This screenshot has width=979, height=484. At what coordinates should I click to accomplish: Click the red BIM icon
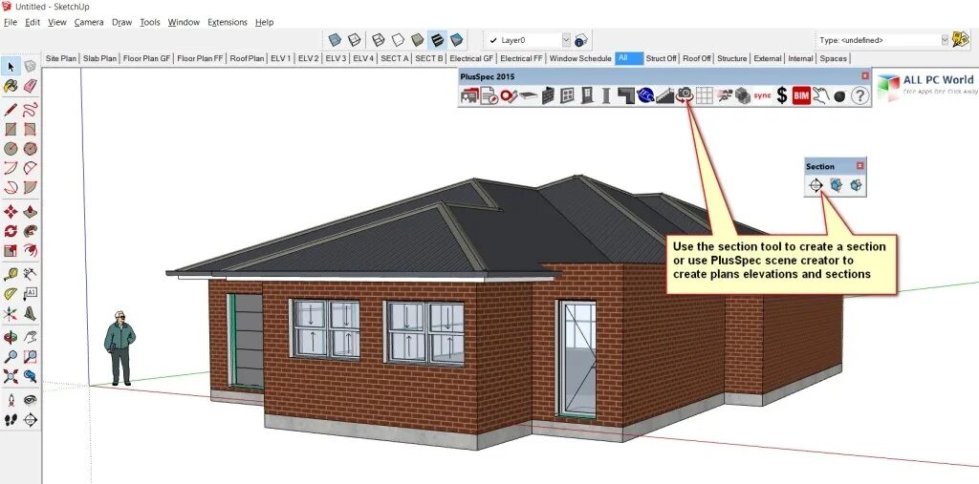(801, 95)
